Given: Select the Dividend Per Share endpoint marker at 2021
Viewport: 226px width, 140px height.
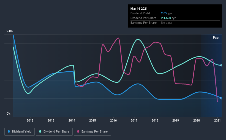Looking at the screenshot, I should (221, 65).
